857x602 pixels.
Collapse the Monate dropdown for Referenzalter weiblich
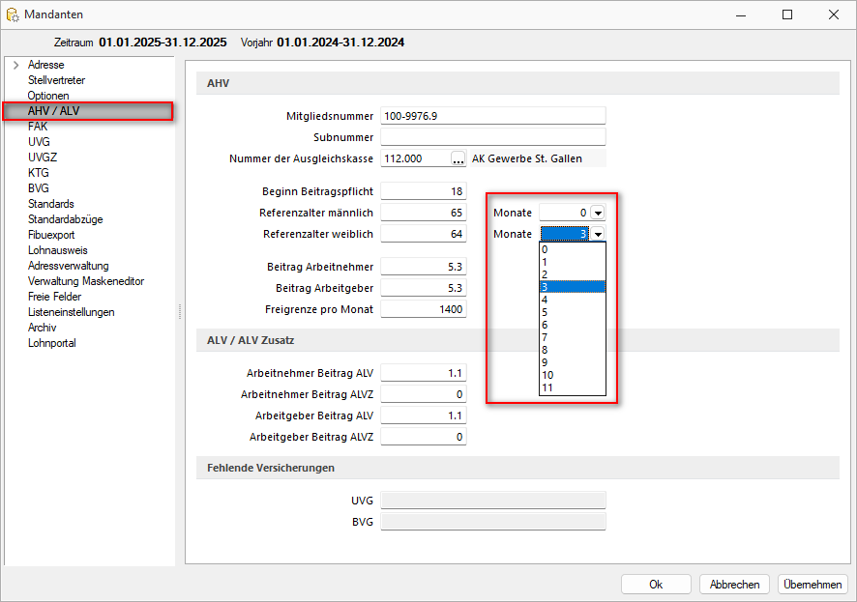click(x=598, y=234)
